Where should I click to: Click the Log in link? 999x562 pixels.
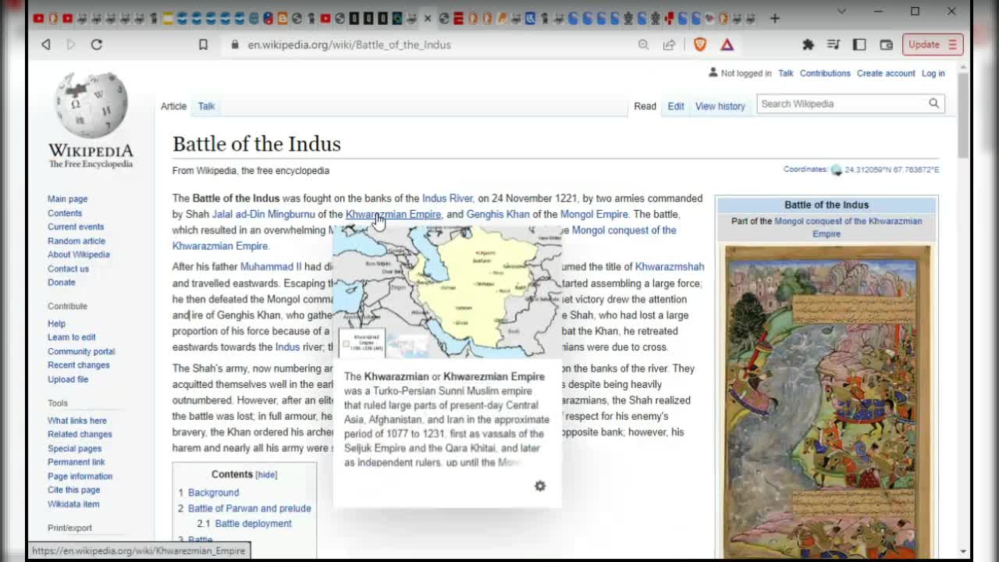pos(933,73)
